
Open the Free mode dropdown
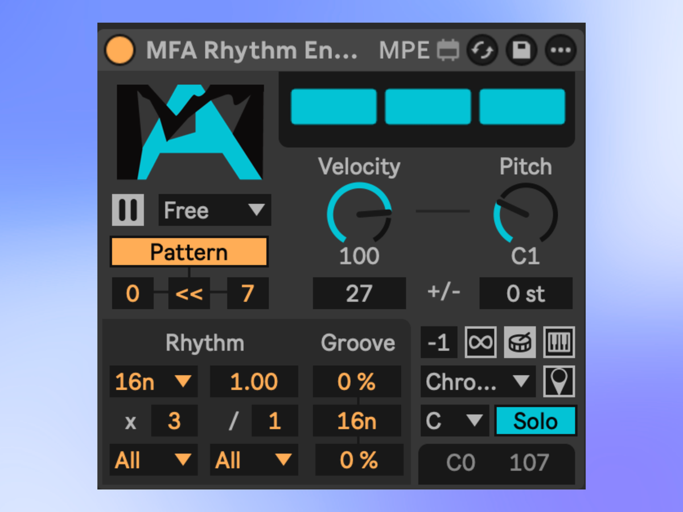(x=215, y=210)
